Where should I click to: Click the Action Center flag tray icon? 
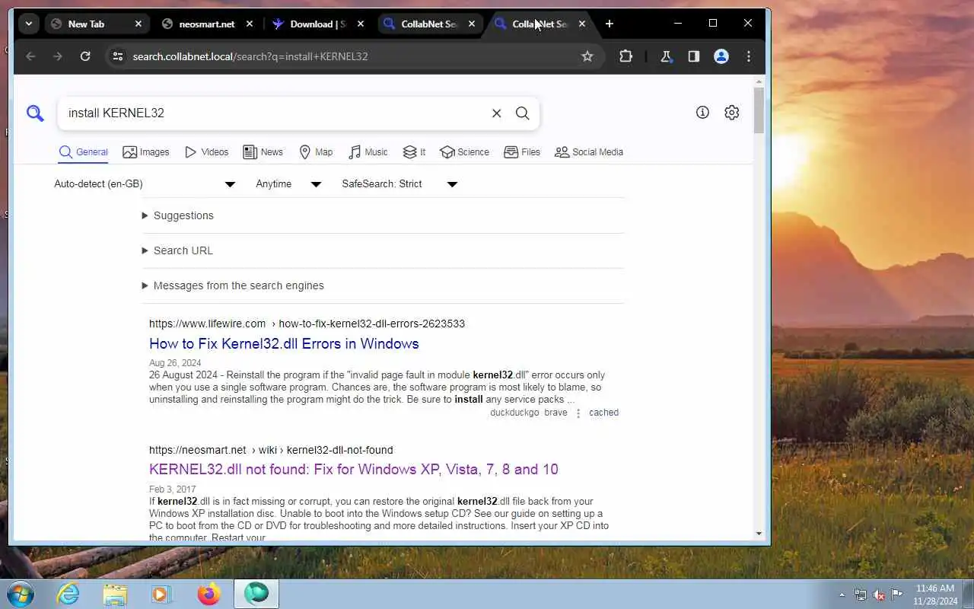click(897, 595)
